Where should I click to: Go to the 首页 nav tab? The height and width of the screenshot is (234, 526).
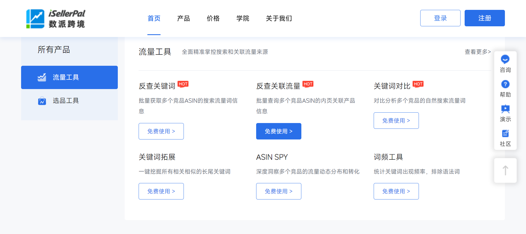point(154,18)
